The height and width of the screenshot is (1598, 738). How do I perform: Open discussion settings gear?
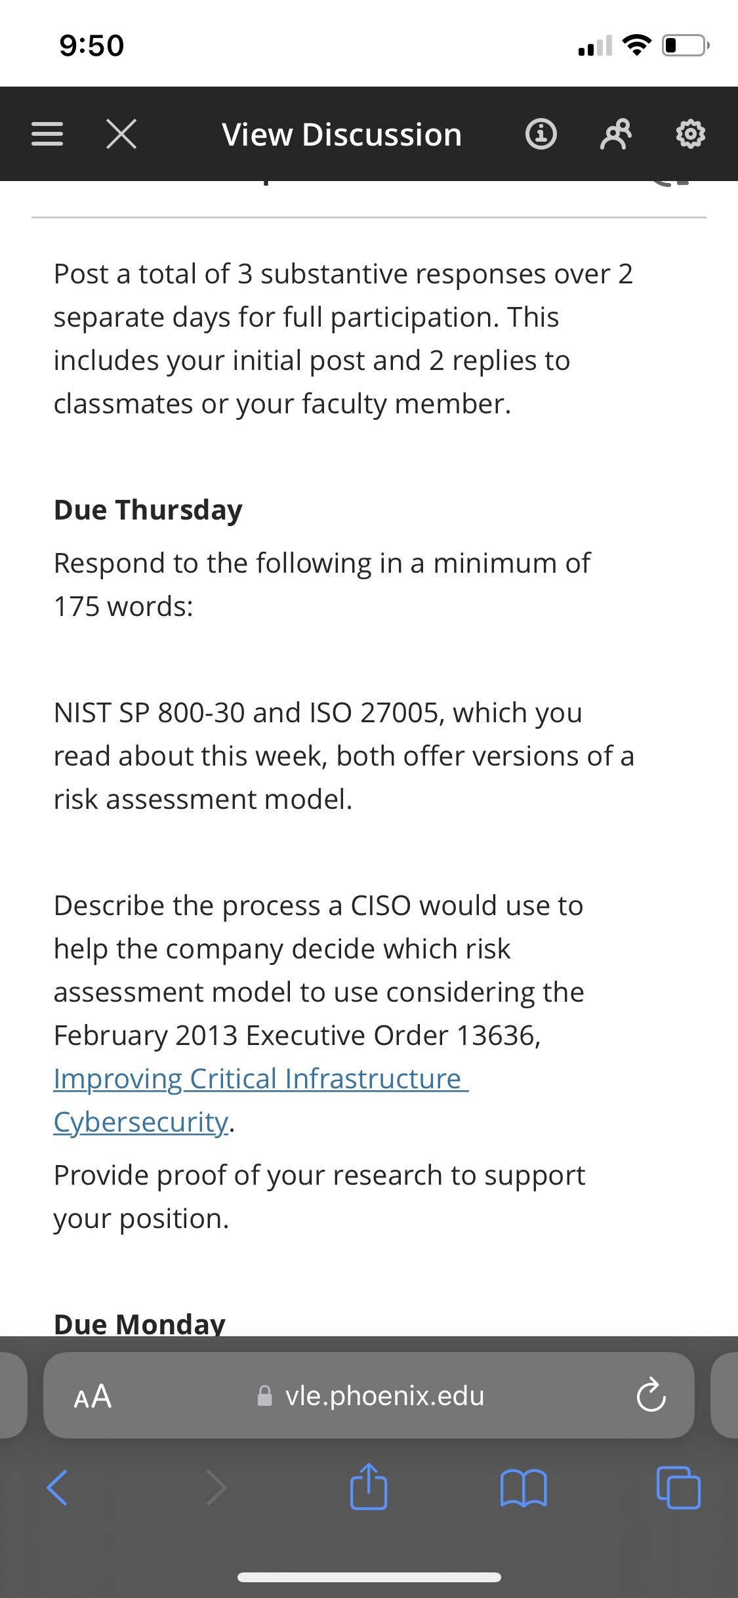coord(691,134)
